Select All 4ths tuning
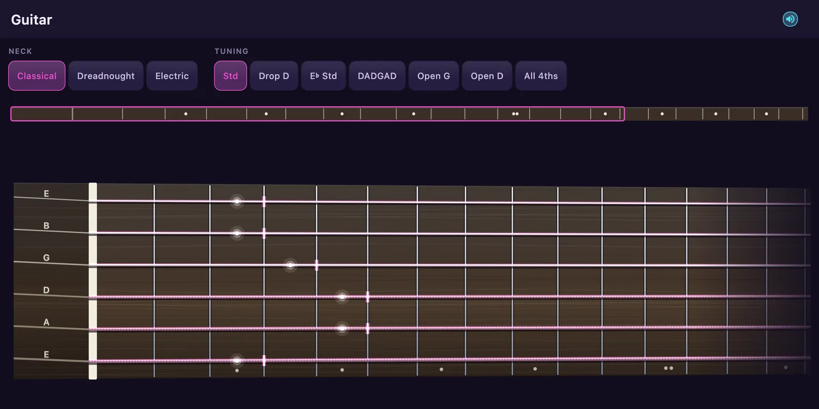This screenshot has width=819, height=409. click(541, 76)
